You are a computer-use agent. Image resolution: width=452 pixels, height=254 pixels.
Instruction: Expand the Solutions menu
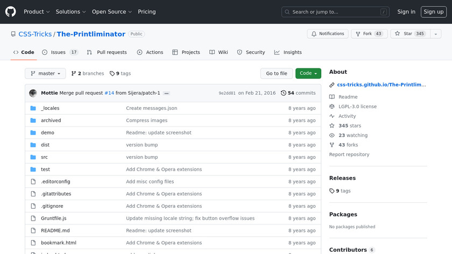[71, 12]
